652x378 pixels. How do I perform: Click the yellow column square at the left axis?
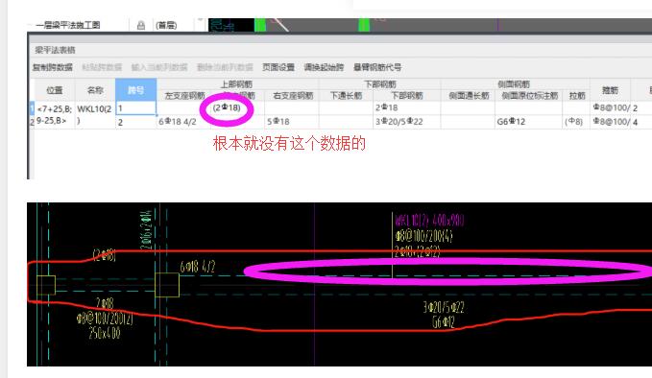(x=46, y=285)
